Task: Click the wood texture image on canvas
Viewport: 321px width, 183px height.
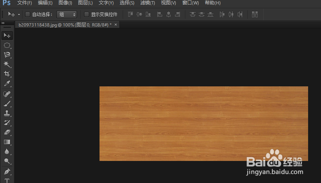Action: 204,123
